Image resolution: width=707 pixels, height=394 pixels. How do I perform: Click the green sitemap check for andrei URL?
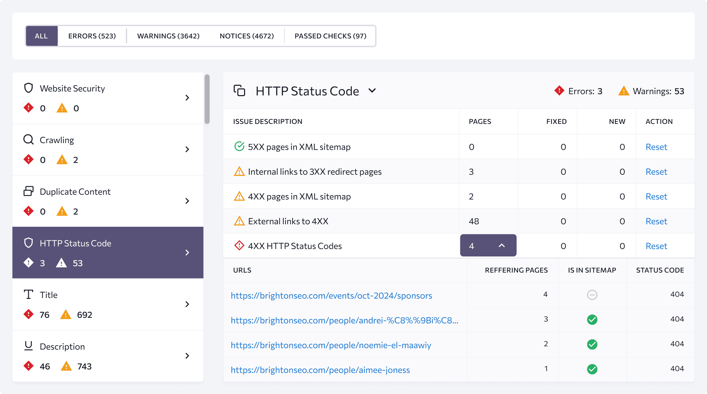(x=592, y=319)
